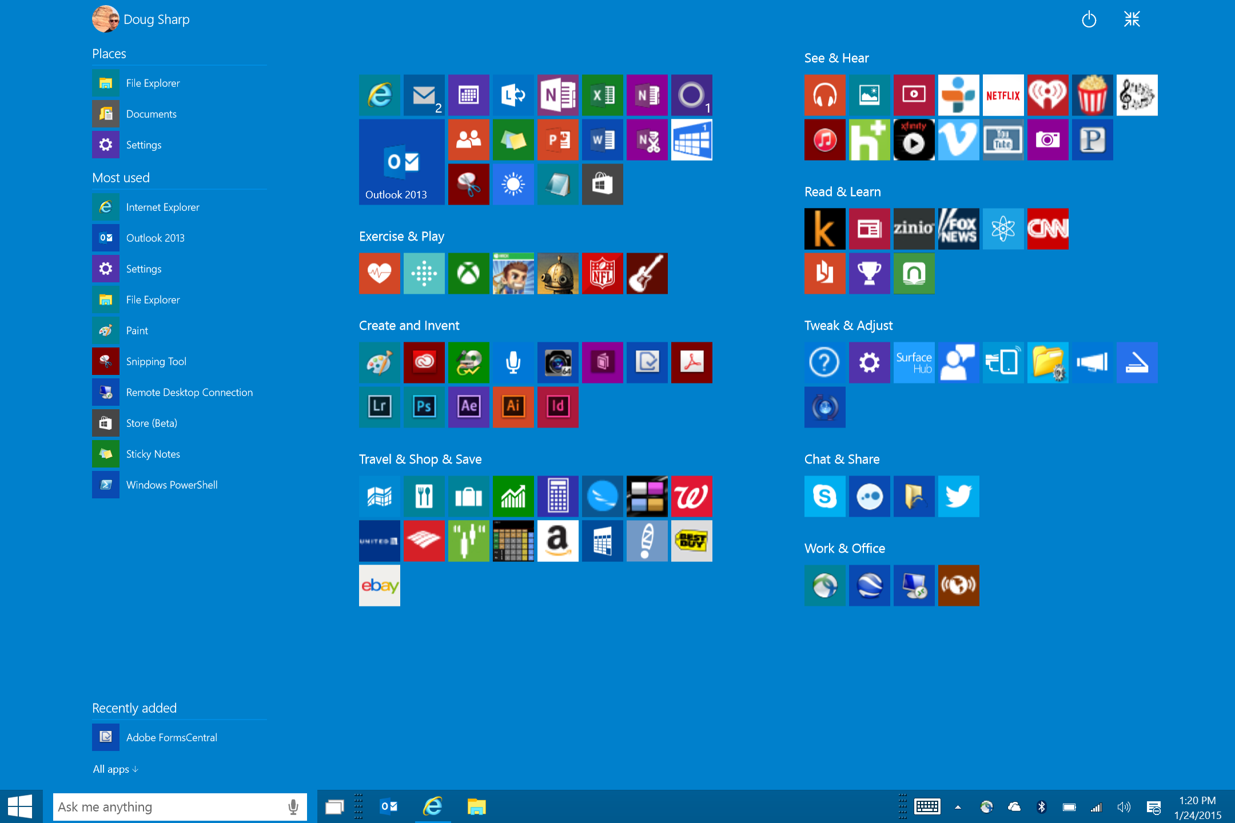Open the CNN tile
This screenshot has height=823, width=1235.
pyautogui.click(x=1047, y=229)
